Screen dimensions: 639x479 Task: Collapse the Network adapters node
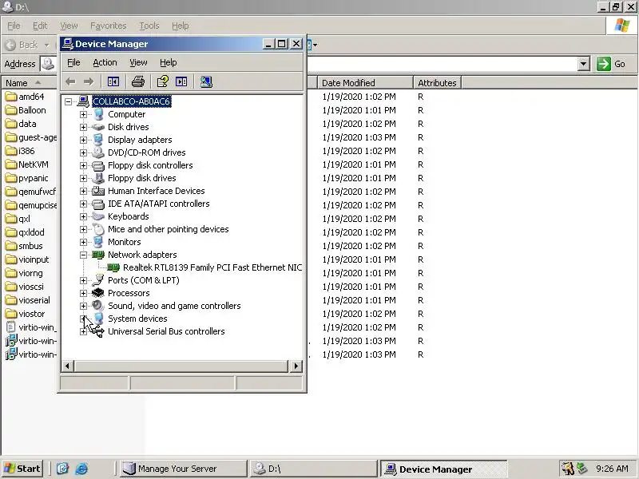(83, 255)
